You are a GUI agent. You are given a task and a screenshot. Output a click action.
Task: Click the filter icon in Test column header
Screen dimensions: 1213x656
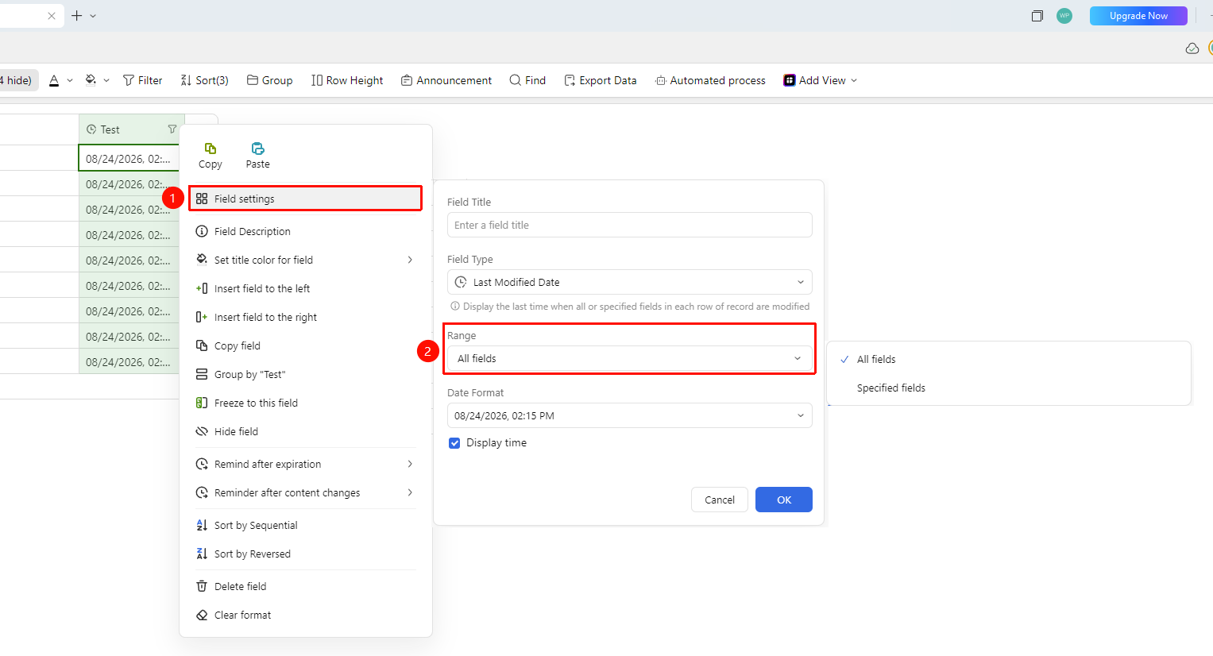172,129
